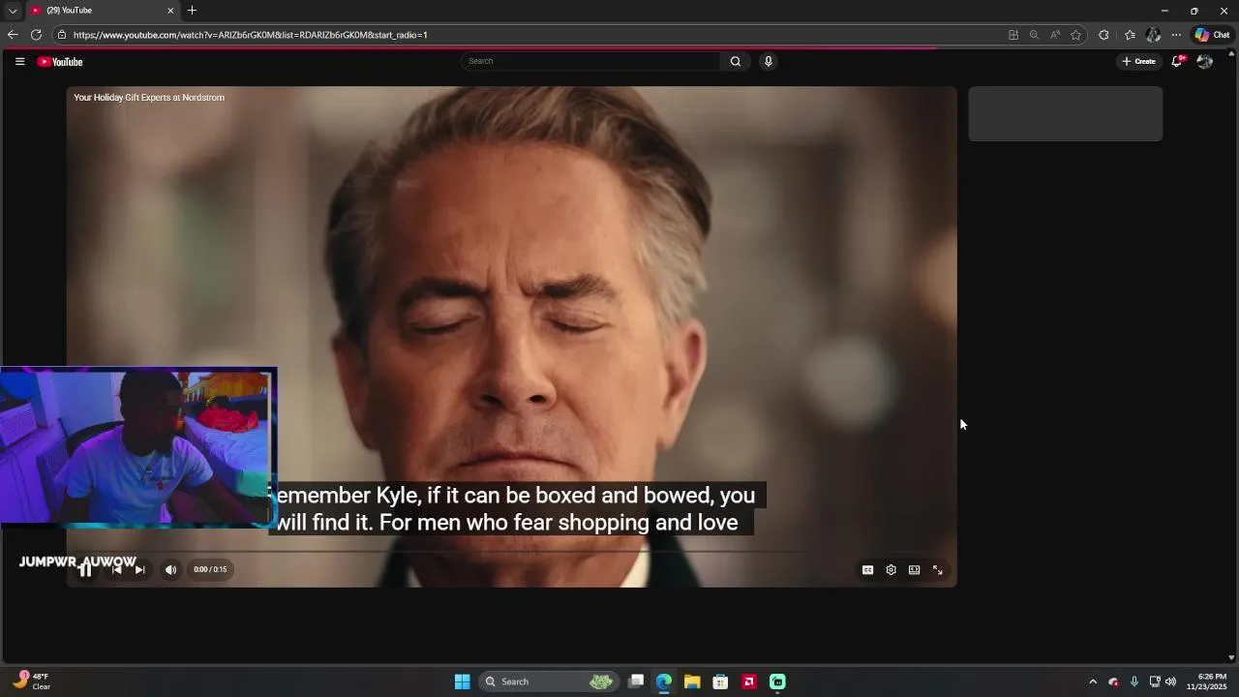Screen dimensions: 1239x697
Task: Click the zoom magnifier in the address bar
Action: (x=1034, y=35)
